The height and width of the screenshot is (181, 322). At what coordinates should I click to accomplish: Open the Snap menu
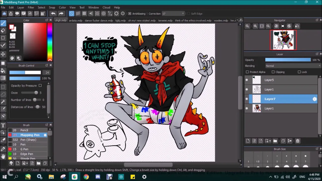[x=52, y=7]
